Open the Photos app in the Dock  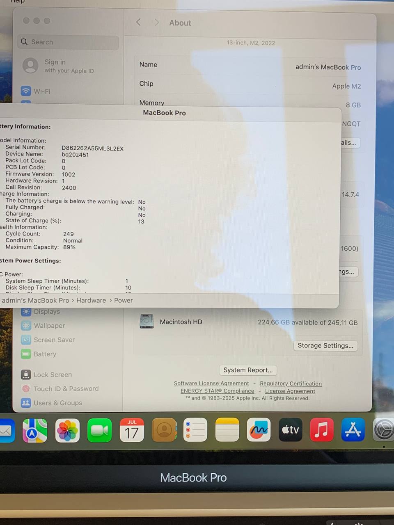(x=67, y=430)
